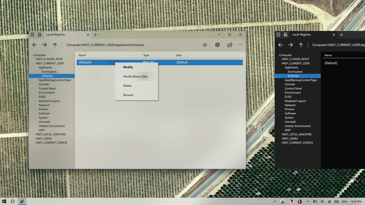Select Environment in dark window tree

293,92
